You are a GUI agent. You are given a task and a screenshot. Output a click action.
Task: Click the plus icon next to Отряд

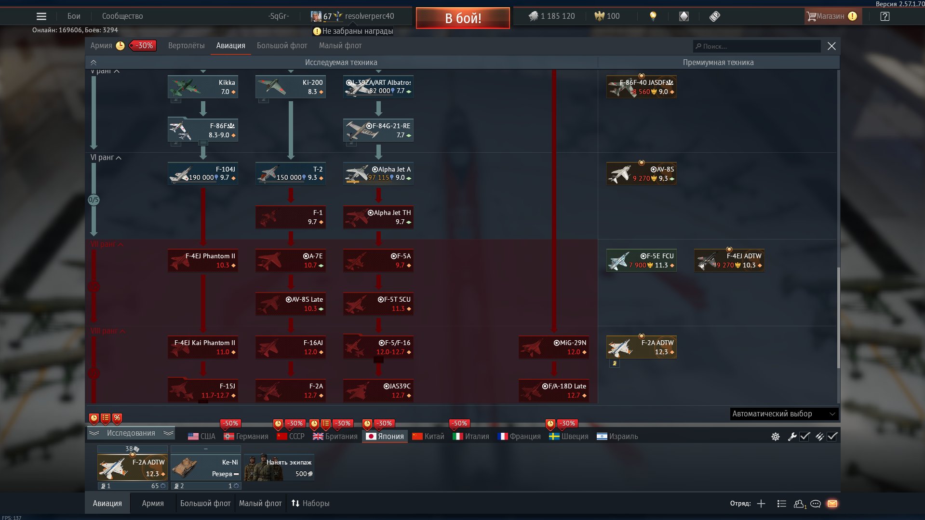761,504
